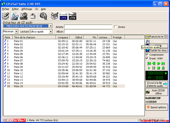Sort by Titre de la chanson header
This screenshot has width=170, height=123.
34,37
